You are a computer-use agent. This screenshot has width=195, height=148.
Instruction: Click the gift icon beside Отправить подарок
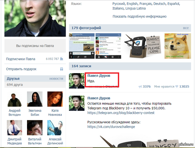click(61, 69)
